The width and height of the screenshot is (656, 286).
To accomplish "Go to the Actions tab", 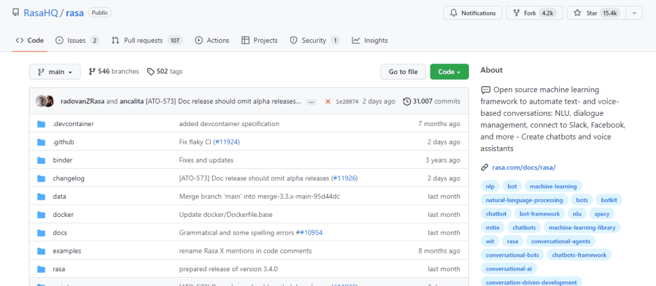I will coord(212,40).
